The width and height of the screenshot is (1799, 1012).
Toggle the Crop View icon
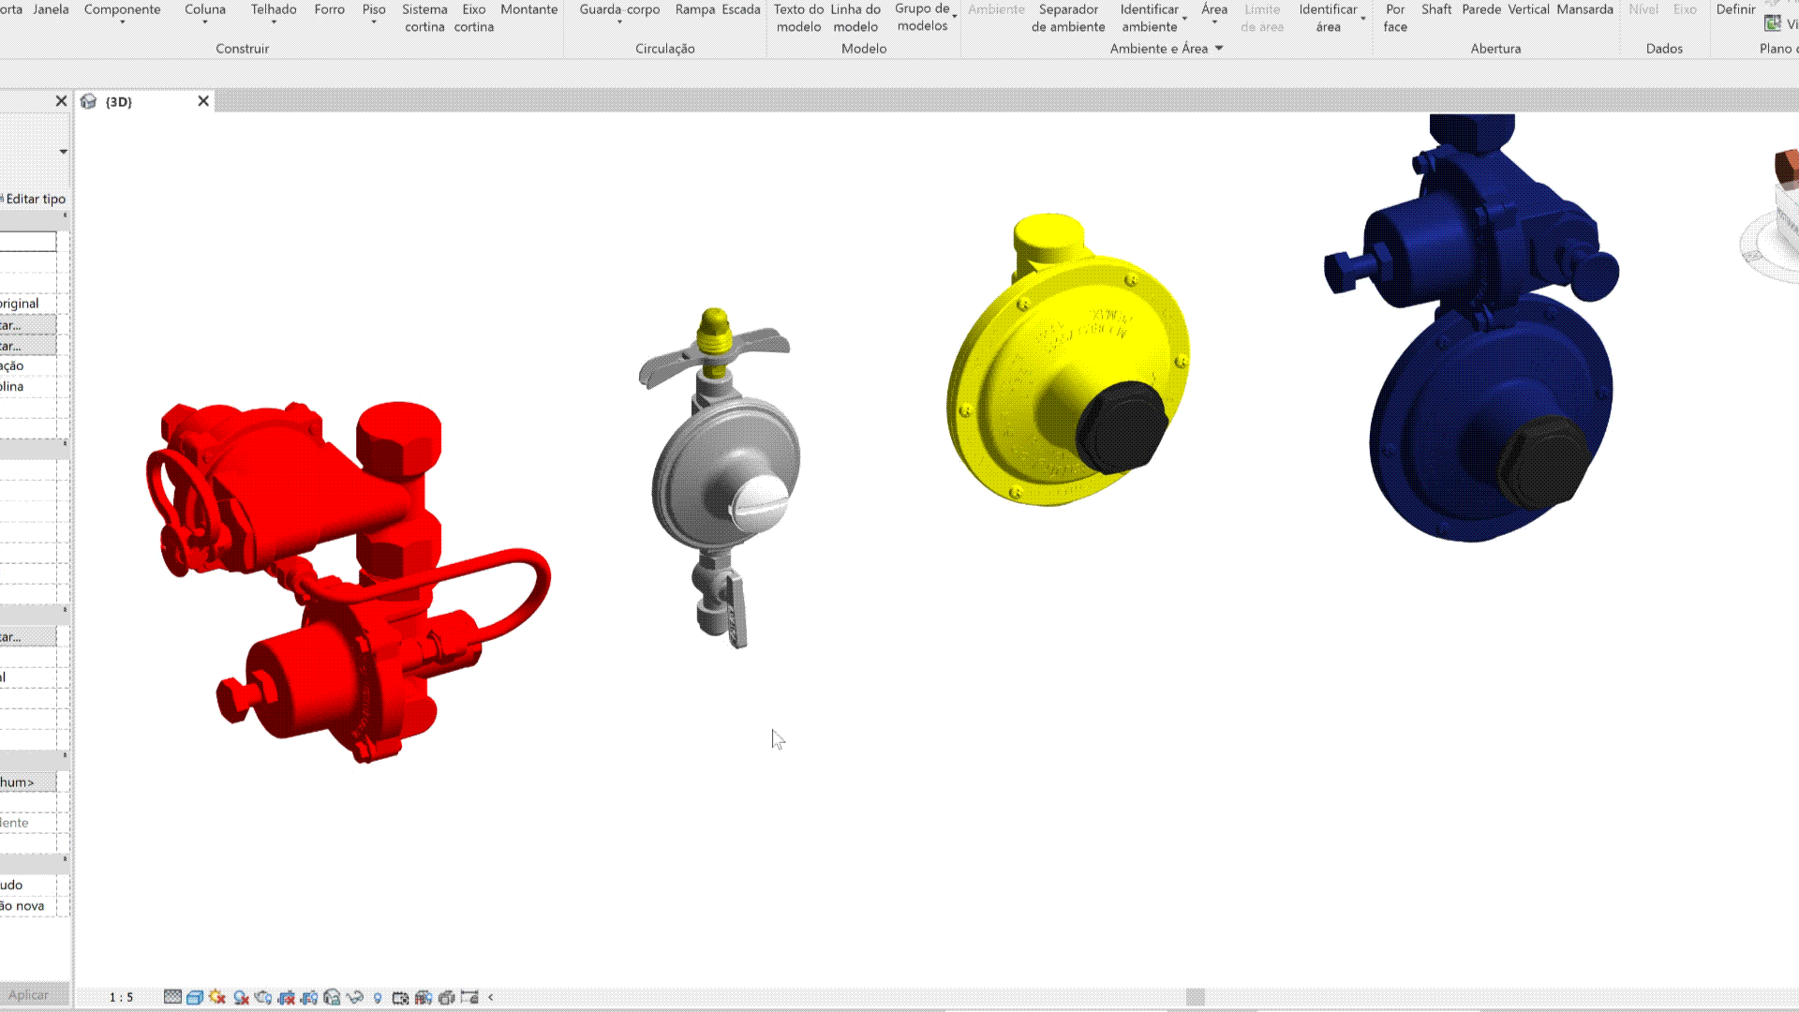coord(287,998)
